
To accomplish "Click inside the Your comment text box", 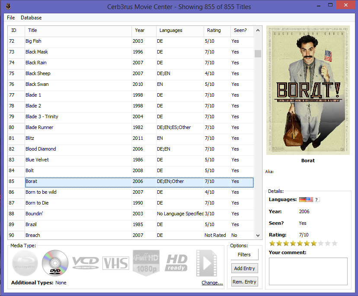I will (308, 271).
